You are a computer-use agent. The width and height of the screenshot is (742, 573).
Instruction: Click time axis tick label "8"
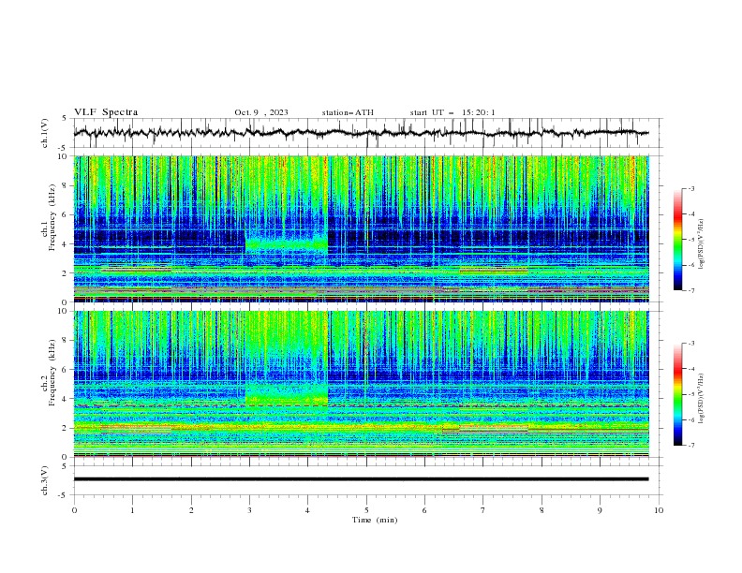(542, 510)
